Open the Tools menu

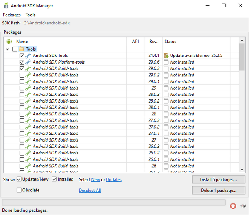coord(30,15)
